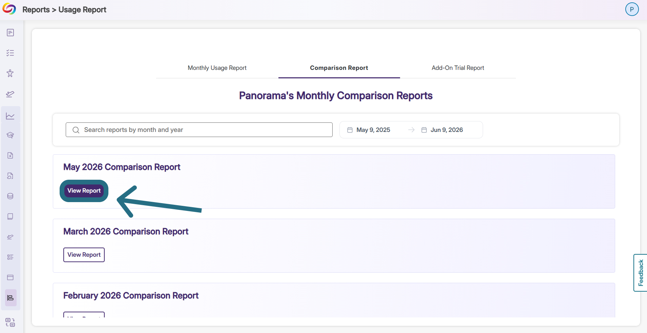Open the profile avatar labeled P
Screen dimensions: 647x333
click(632, 9)
